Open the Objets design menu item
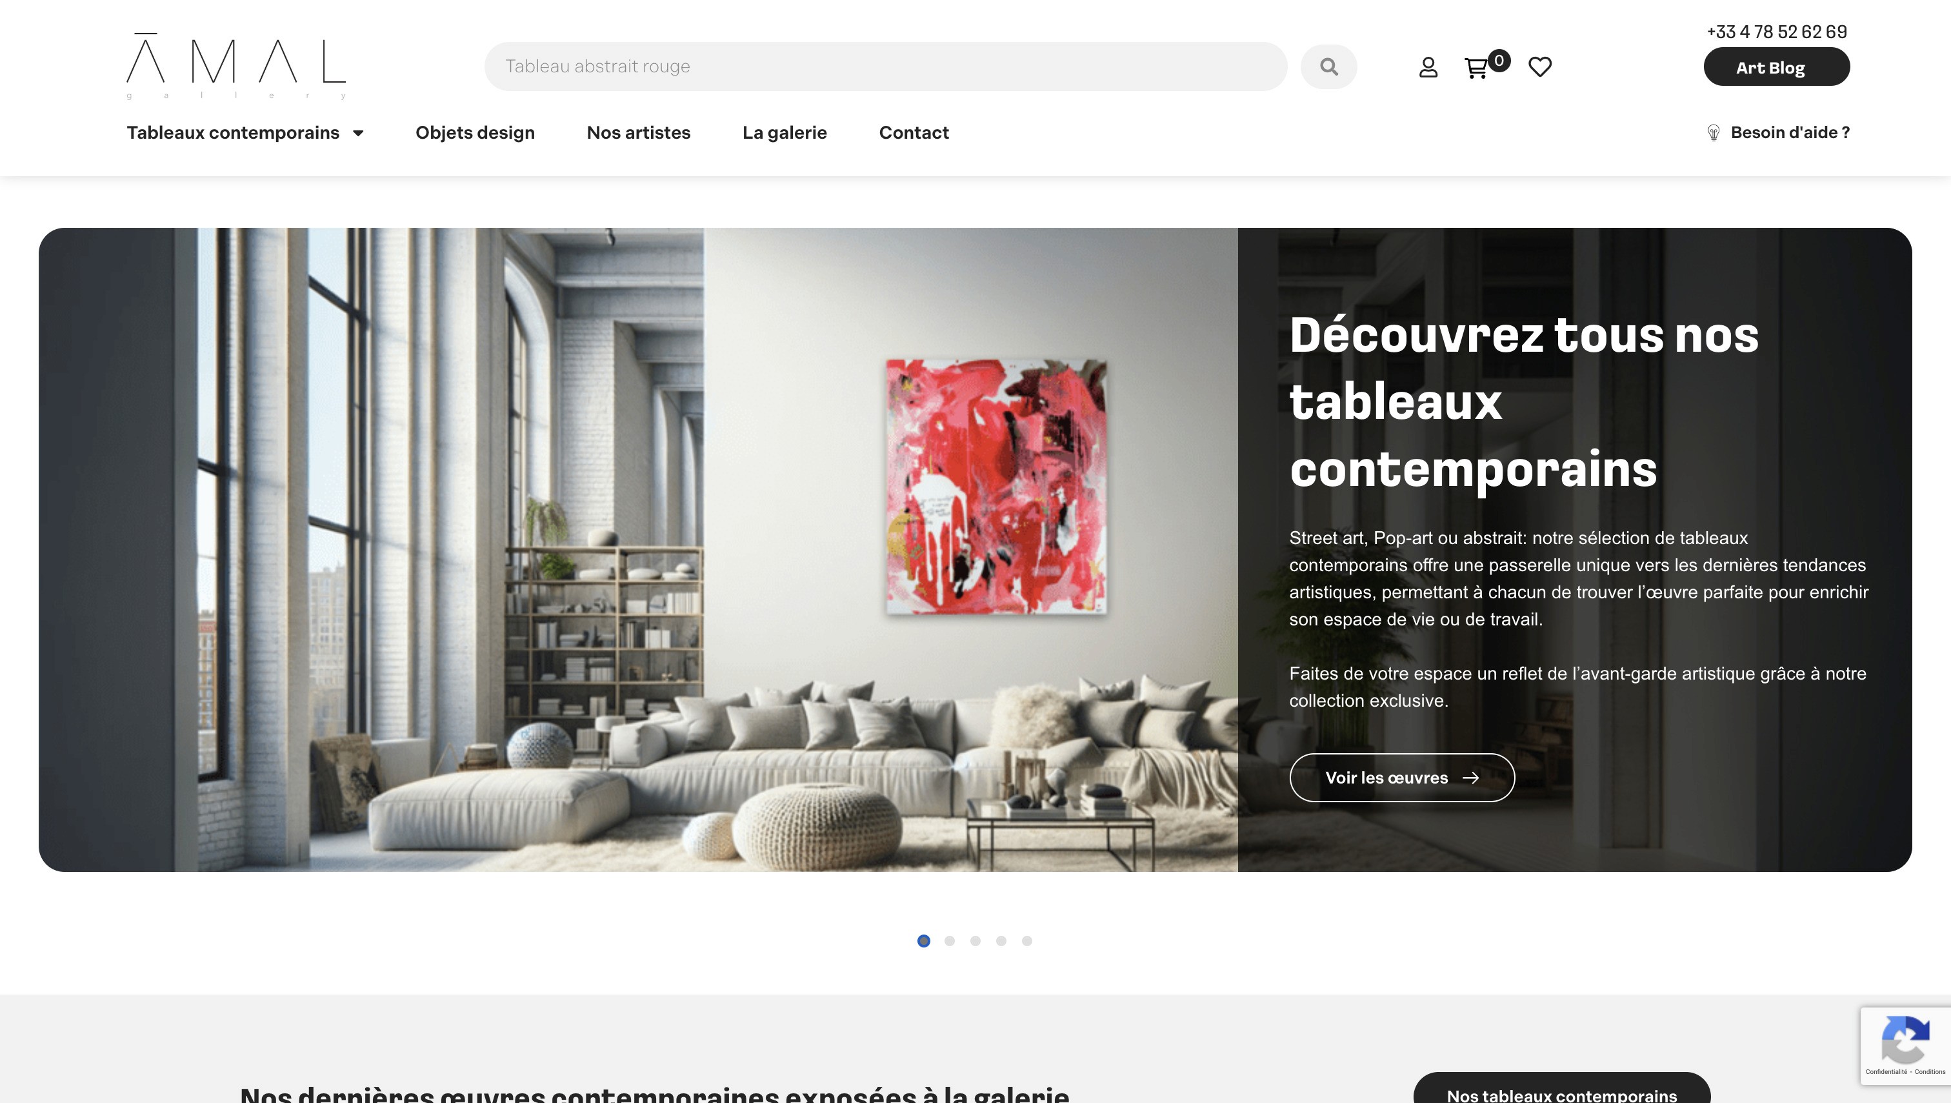Viewport: 1951px width, 1103px height. 475,132
